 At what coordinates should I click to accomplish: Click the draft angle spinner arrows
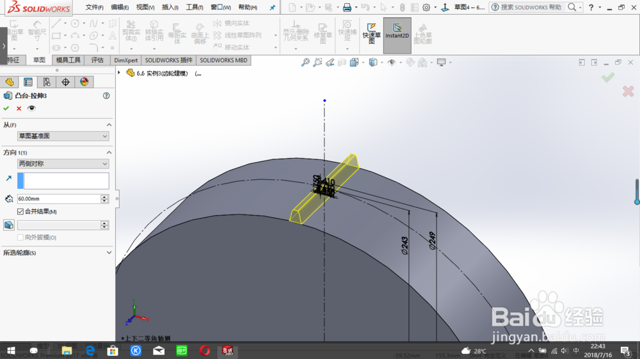click(x=104, y=225)
